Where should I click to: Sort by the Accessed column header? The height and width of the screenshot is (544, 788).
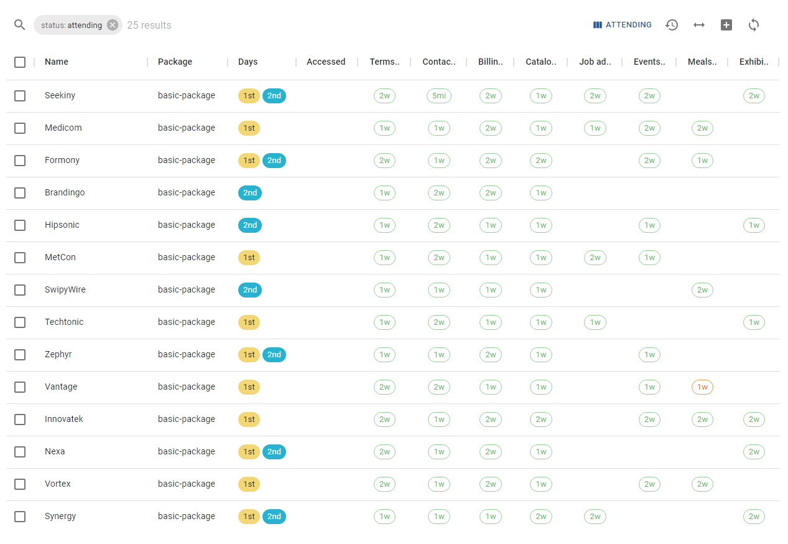point(326,62)
